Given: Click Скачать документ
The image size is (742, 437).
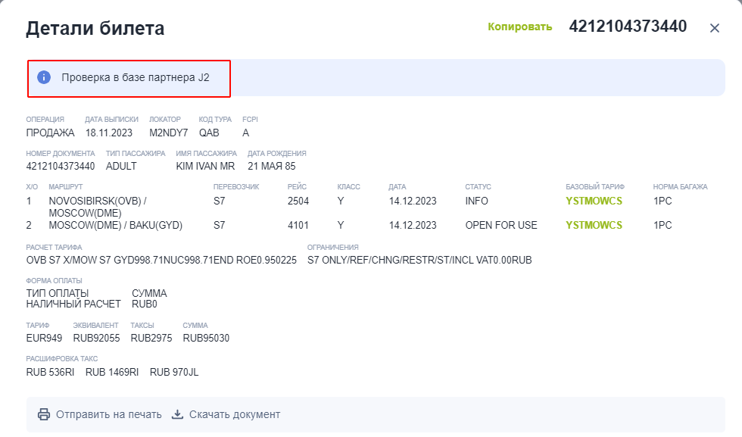Looking at the screenshot, I should click(x=235, y=414).
